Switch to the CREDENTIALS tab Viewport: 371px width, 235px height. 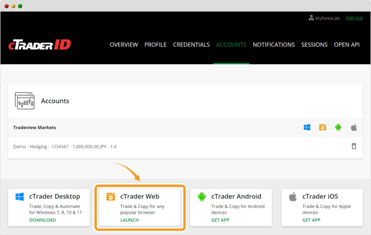[191, 45]
